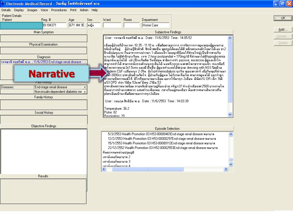Click Episode Selection scroll down arrow
The height and width of the screenshot is (220, 293).
point(231,164)
